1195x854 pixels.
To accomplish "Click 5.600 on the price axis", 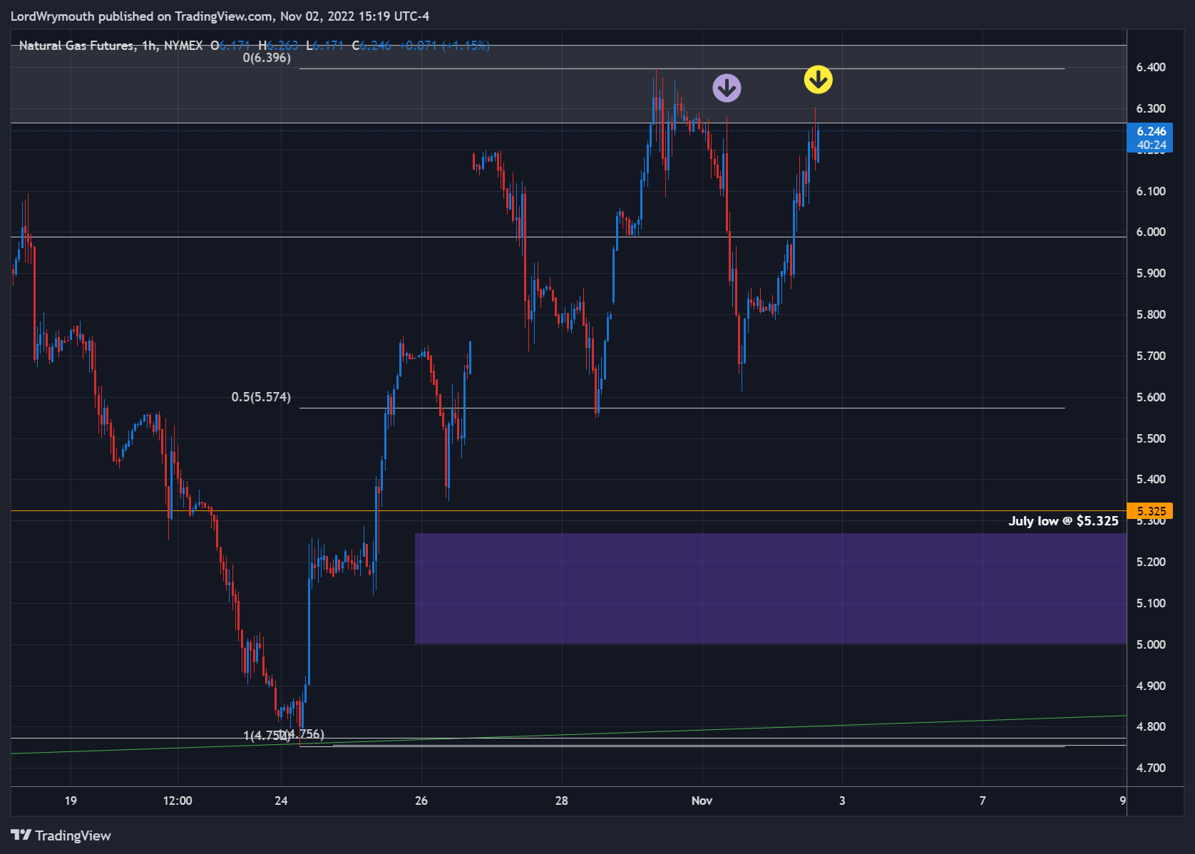I will 1151,398.
